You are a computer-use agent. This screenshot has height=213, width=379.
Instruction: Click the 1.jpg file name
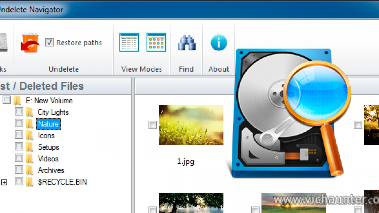point(186,162)
